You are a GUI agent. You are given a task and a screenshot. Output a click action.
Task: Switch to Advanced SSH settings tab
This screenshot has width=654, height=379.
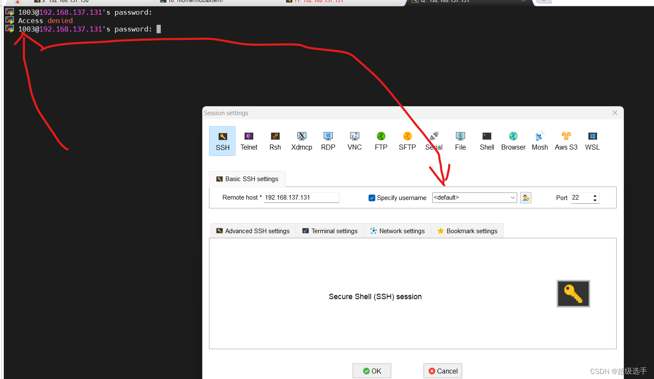pyautogui.click(x=252, y=230)
